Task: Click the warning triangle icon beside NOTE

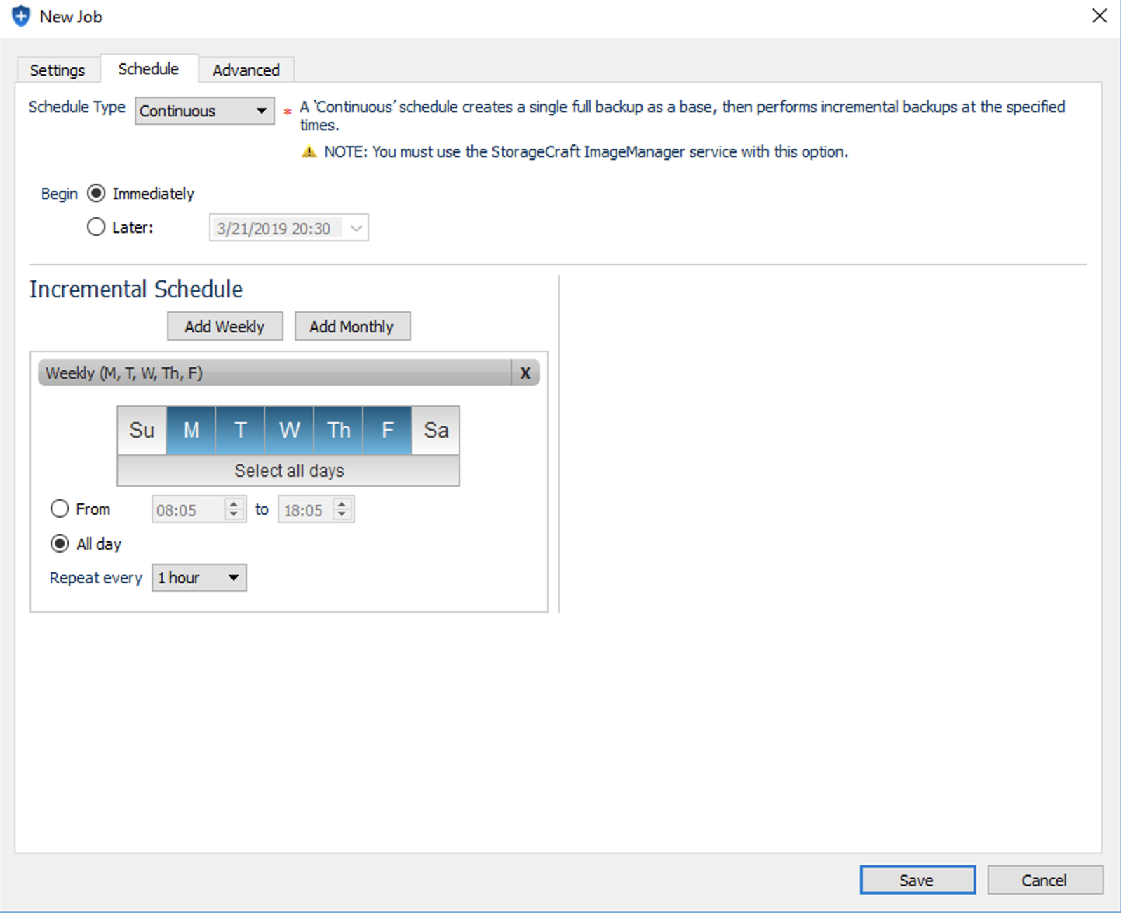Action: (x=309, y=151)
